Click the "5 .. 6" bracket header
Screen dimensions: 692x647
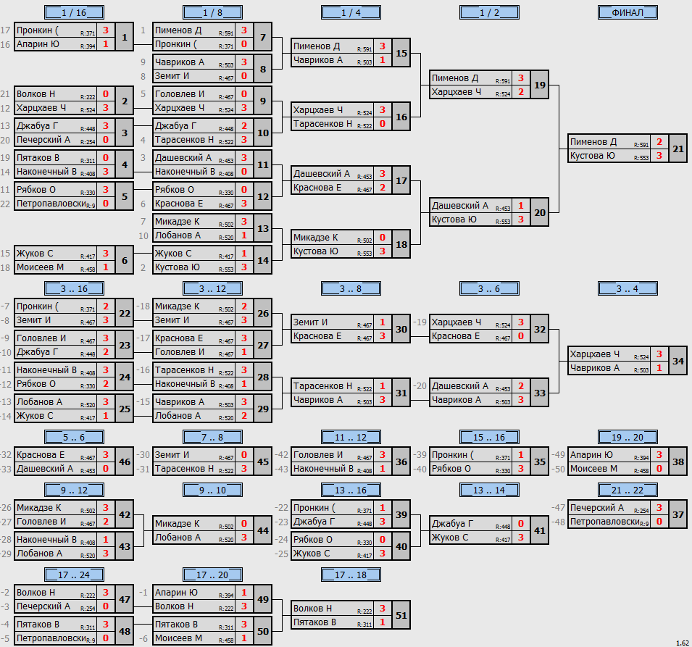pyautogui.click(x=74, y=437)
